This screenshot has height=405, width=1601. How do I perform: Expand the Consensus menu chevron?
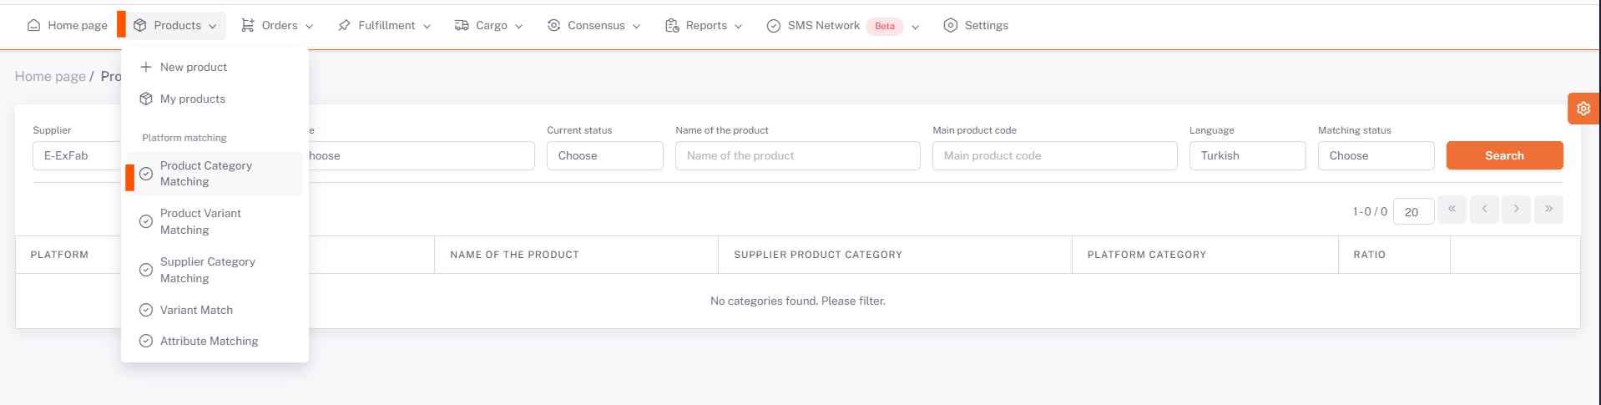637,27
